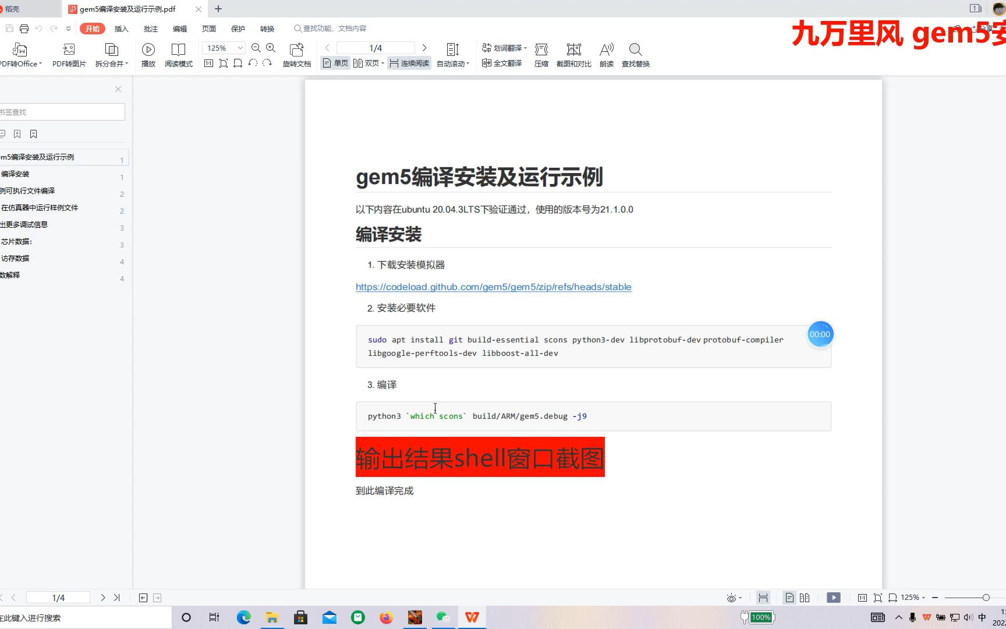Click the 压缩 compress tool
Screen dimensions: 1006x629
coord(541,55)
